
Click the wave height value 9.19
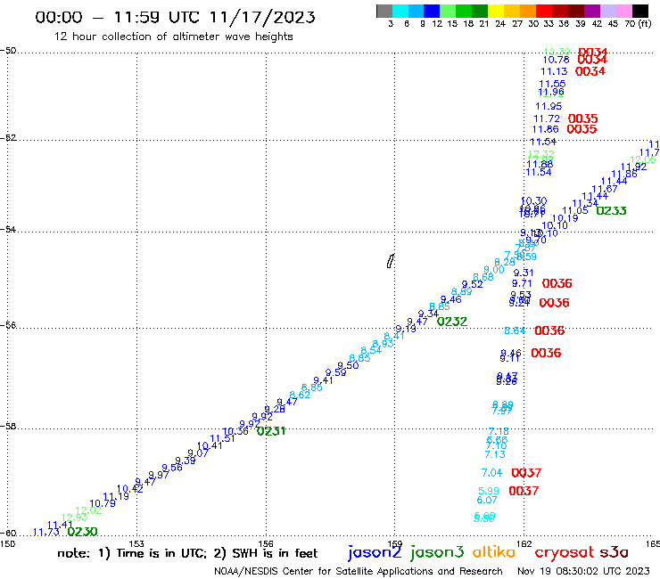pos(406,329)
